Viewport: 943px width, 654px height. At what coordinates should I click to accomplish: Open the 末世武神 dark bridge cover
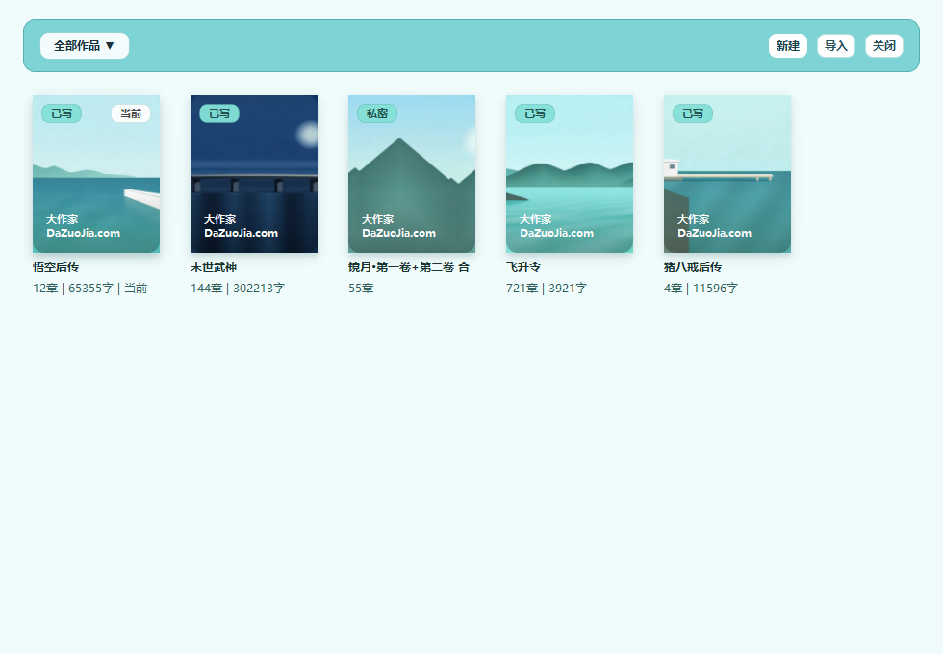click(254, 174)
